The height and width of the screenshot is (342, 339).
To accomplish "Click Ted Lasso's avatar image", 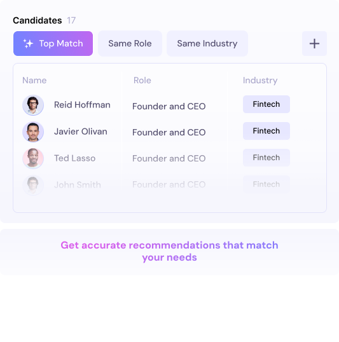I will click(33, 158).
